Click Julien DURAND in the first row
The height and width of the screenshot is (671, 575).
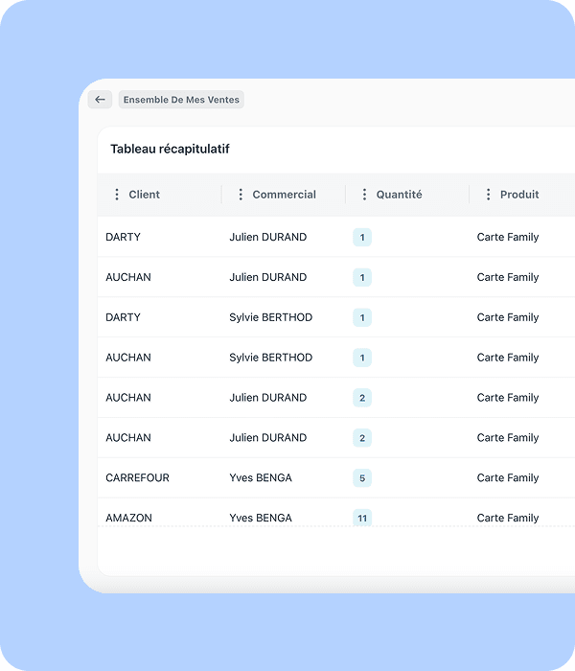(267, 237)
